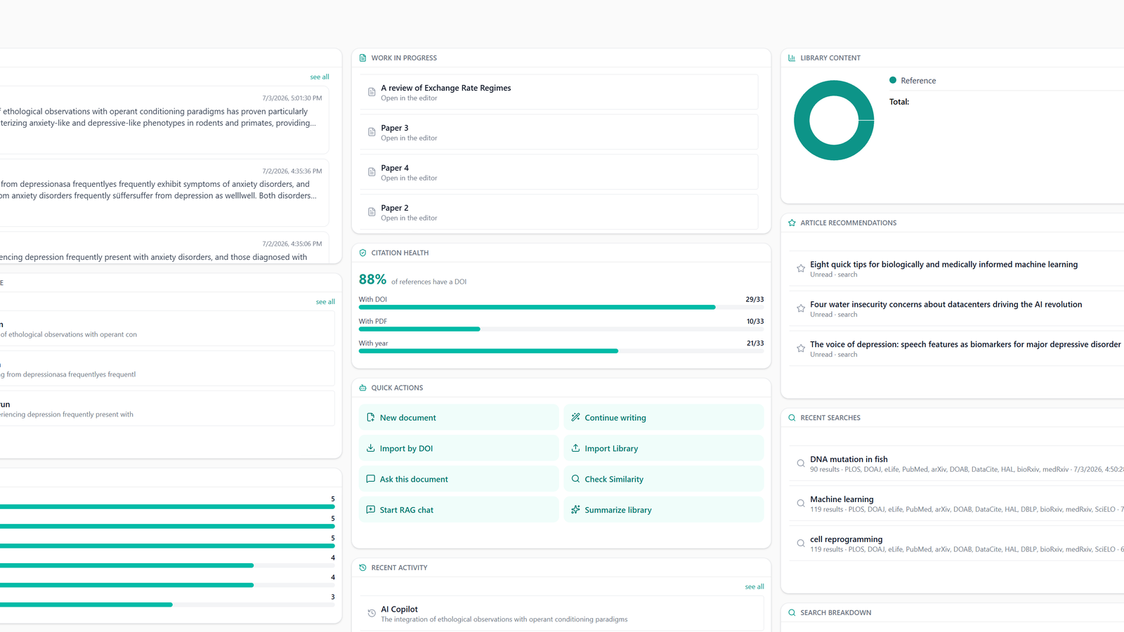
Task: Star the 'Eight quick tips' article
Action: click(800, 268)
